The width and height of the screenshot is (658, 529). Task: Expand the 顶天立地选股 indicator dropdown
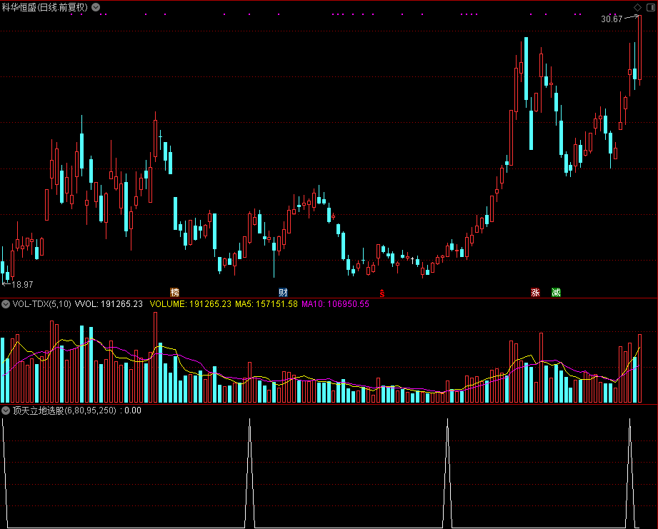click(x=6, y=410)
